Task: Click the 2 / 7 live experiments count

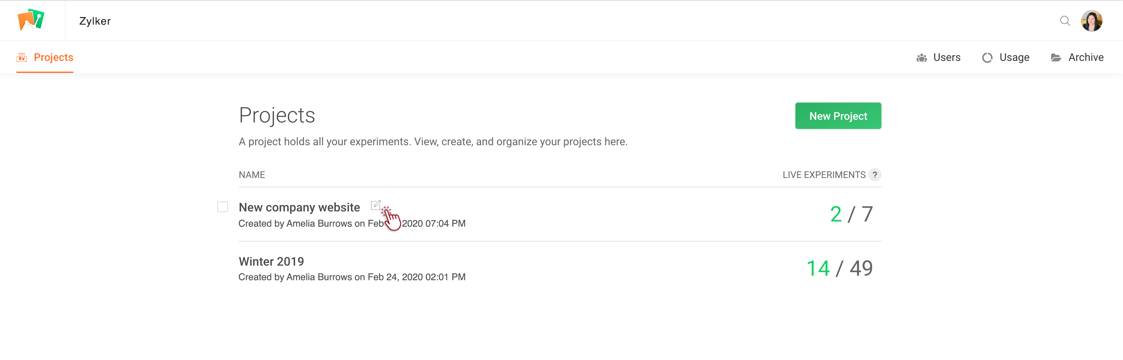Action: coord(851,214)
